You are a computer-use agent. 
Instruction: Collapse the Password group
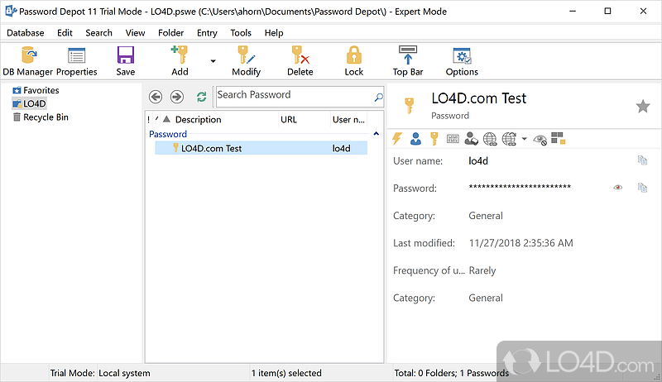click(377, 134)
